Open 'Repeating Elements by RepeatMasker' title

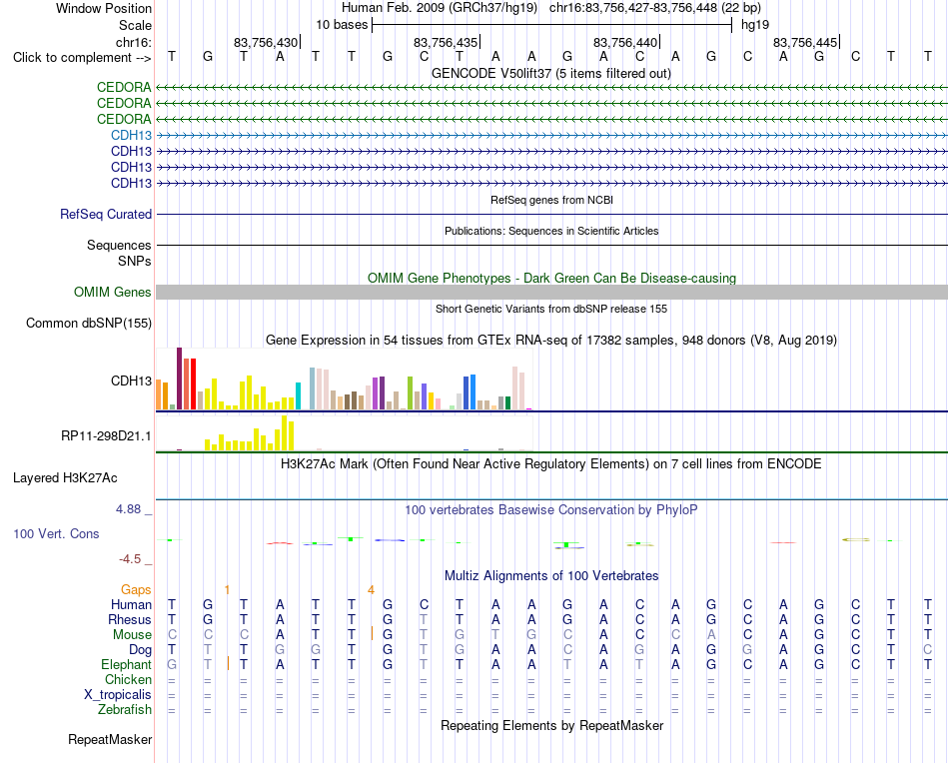[551, 725]
